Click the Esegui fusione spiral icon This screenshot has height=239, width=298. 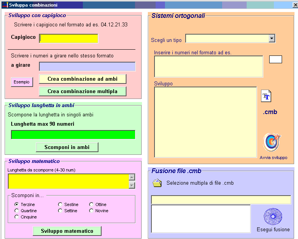[x=273, y=216]
